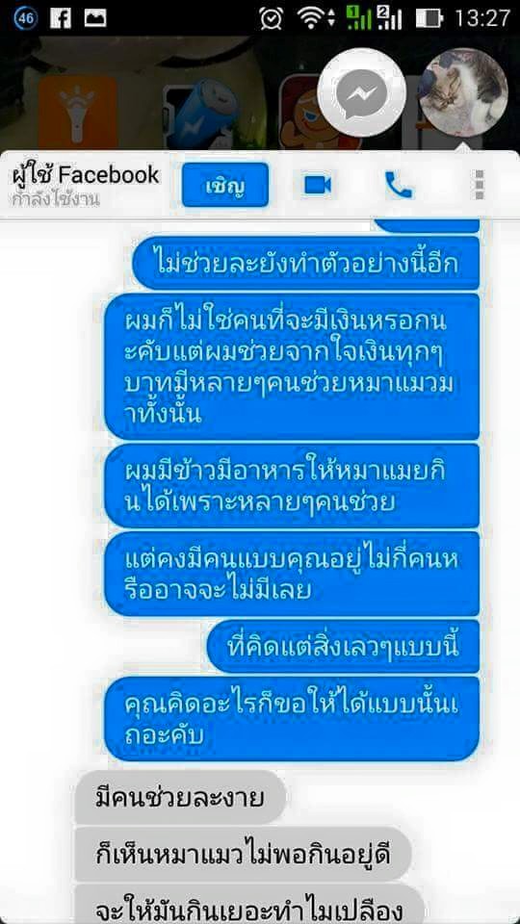520x924 pixels.
Task: Select the gray message ก็เห็นหมาแมวไม่พอกินอยู่ดี
Action: pyautogui.click(x=243, y=854)
